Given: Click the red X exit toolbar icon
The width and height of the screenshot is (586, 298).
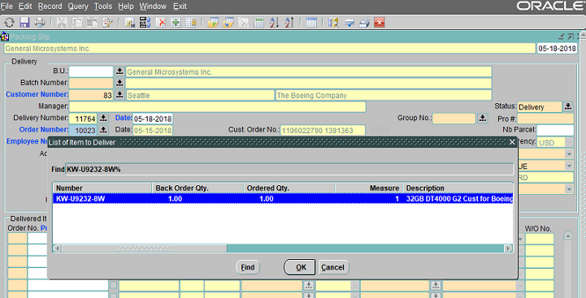Looking at the screenshot, I should coord(380,23).
